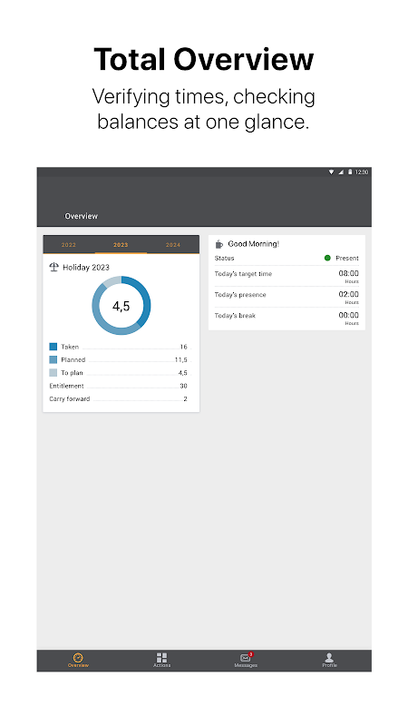Tap the holiday donut chart center 4,5
Image resolution: width=408 pixels, height=726 pixels.
pos(121,306)
